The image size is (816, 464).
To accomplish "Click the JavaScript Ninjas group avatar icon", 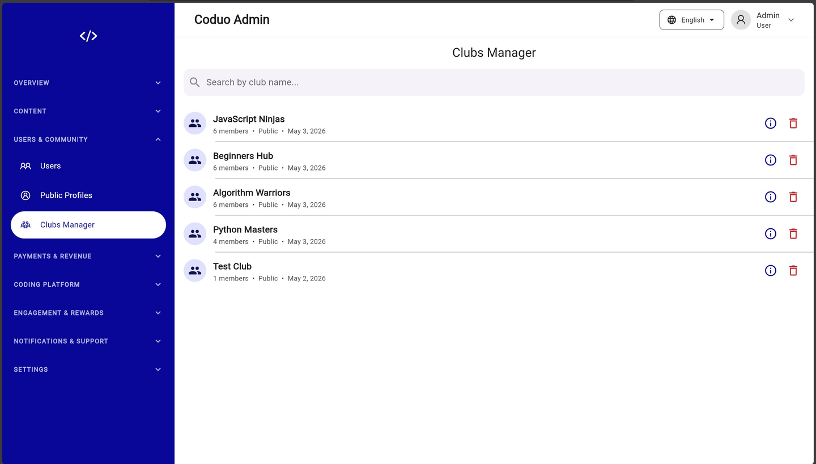I will point(195,123).
